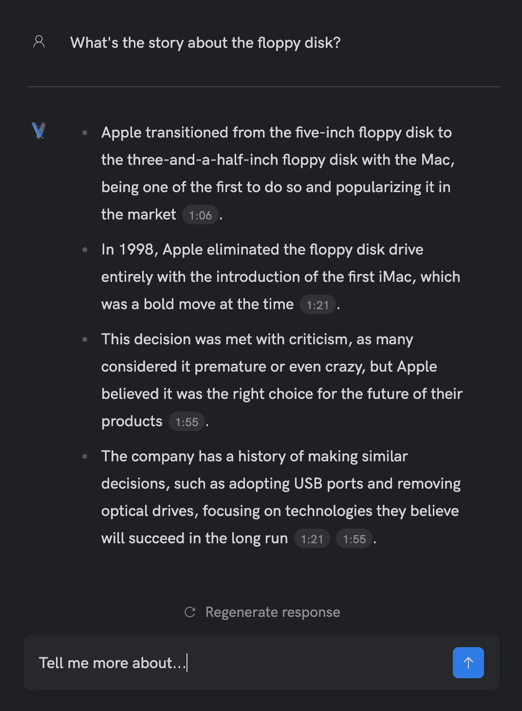
Task: Open the 1:21 timestamp after 'bold move at the time'
Action: point(317,305)
